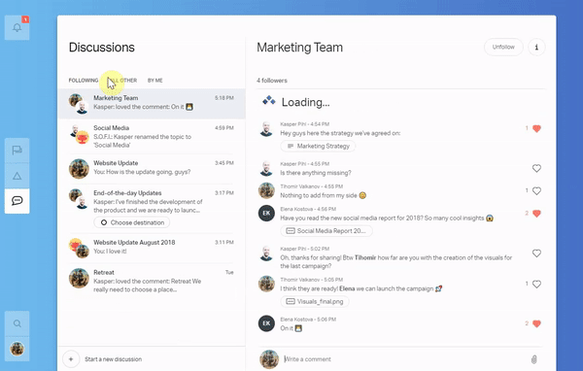Click the info icon beside Unfollow

click(536, 48)
